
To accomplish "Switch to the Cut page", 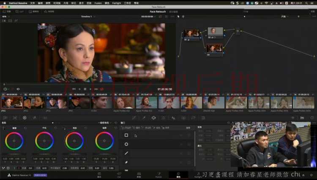I will pos(119,175).
